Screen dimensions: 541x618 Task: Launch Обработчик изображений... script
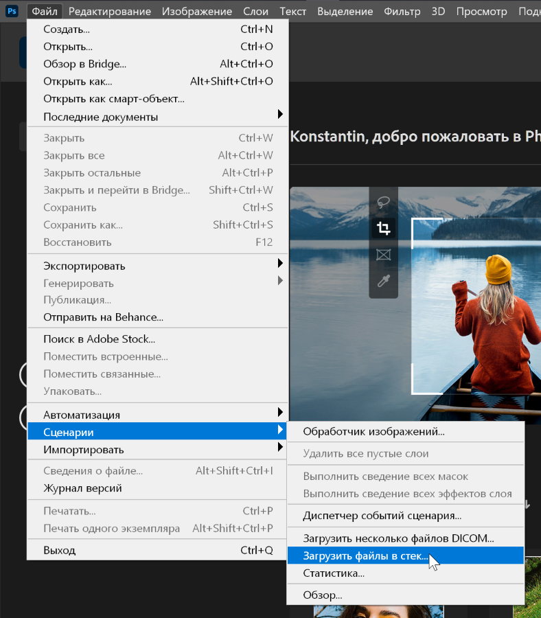coord(406,432)
